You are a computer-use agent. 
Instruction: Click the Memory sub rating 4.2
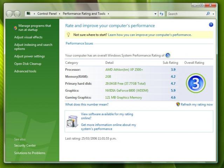[x=173, y=77]
